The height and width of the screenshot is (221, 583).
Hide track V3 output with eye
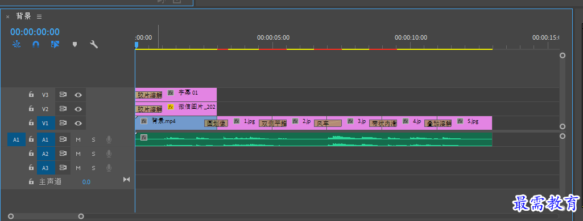click(78, 95)
